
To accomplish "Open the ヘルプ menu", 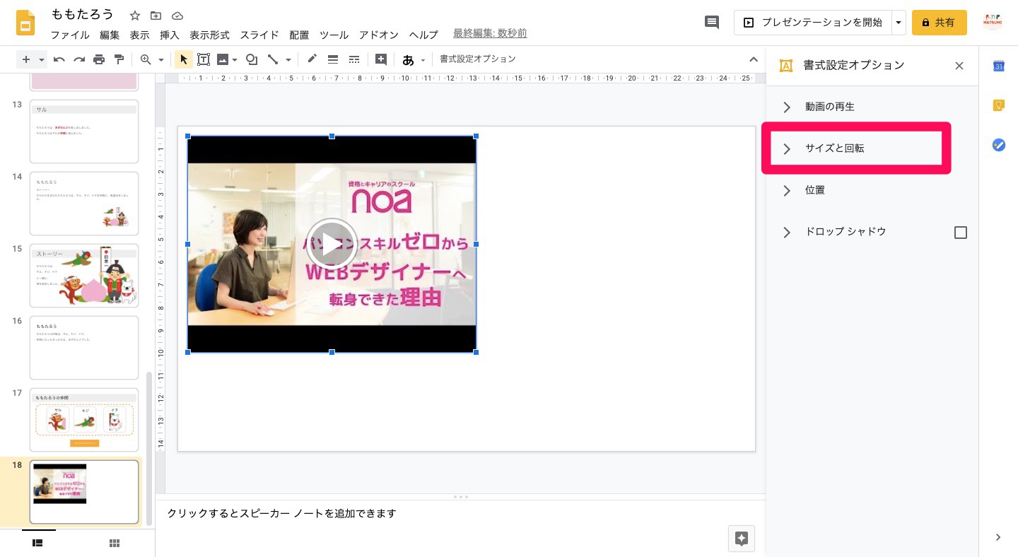I will tap(423, 35).
